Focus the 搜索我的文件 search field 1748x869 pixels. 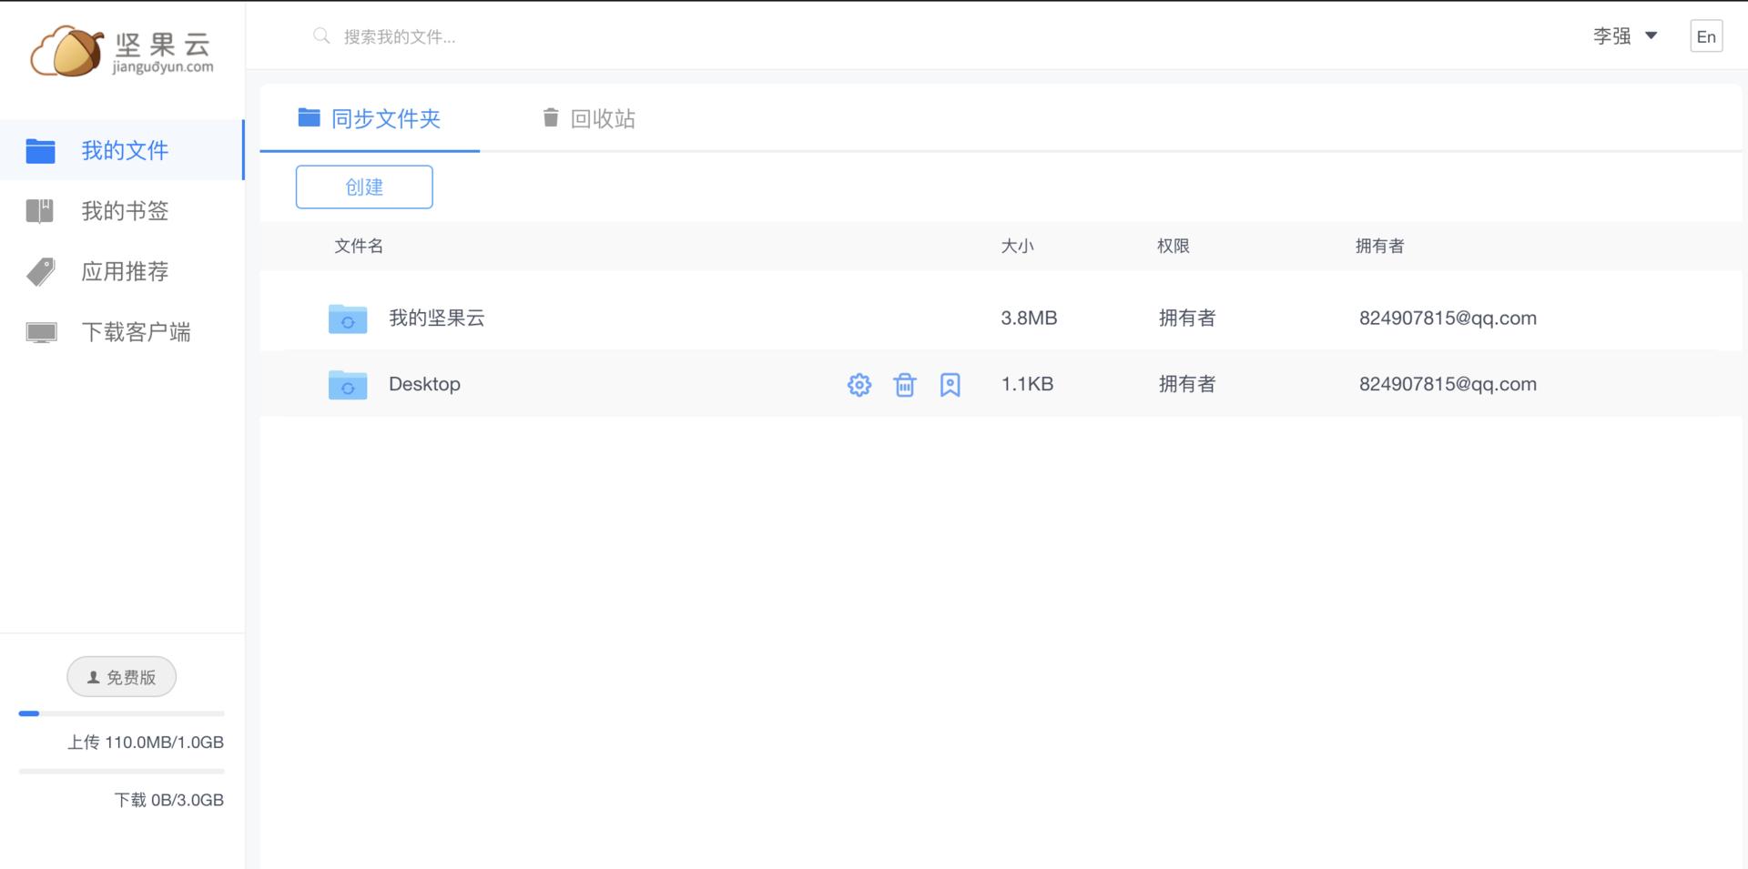[x=546, y=36]
